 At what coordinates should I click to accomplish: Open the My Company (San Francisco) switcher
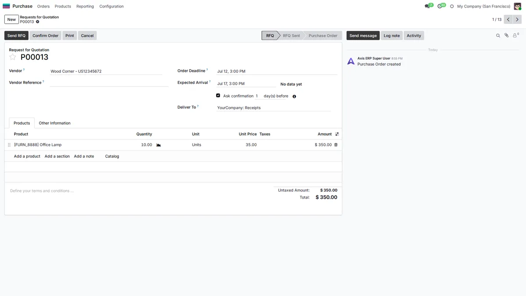coord(483,7)
